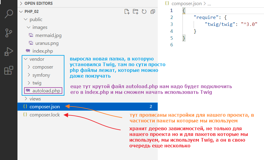The height and width of the screenshot is (160, 264).
Task: Expand the Open Editors section
Action: tap(36, 4)
